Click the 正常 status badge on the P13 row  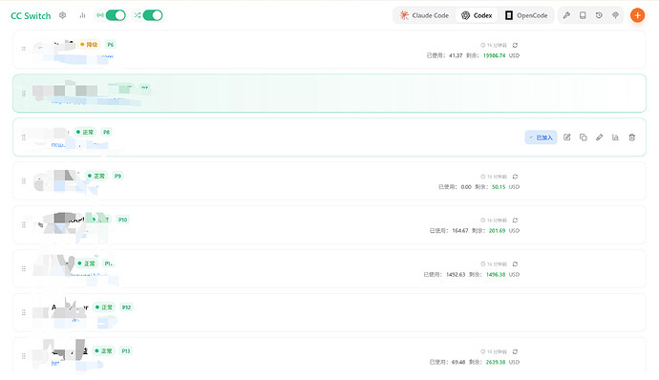(103, 351)
